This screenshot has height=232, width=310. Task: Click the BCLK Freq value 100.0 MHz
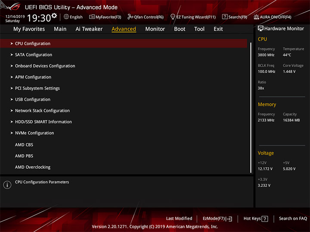click(x=267, y=71)
